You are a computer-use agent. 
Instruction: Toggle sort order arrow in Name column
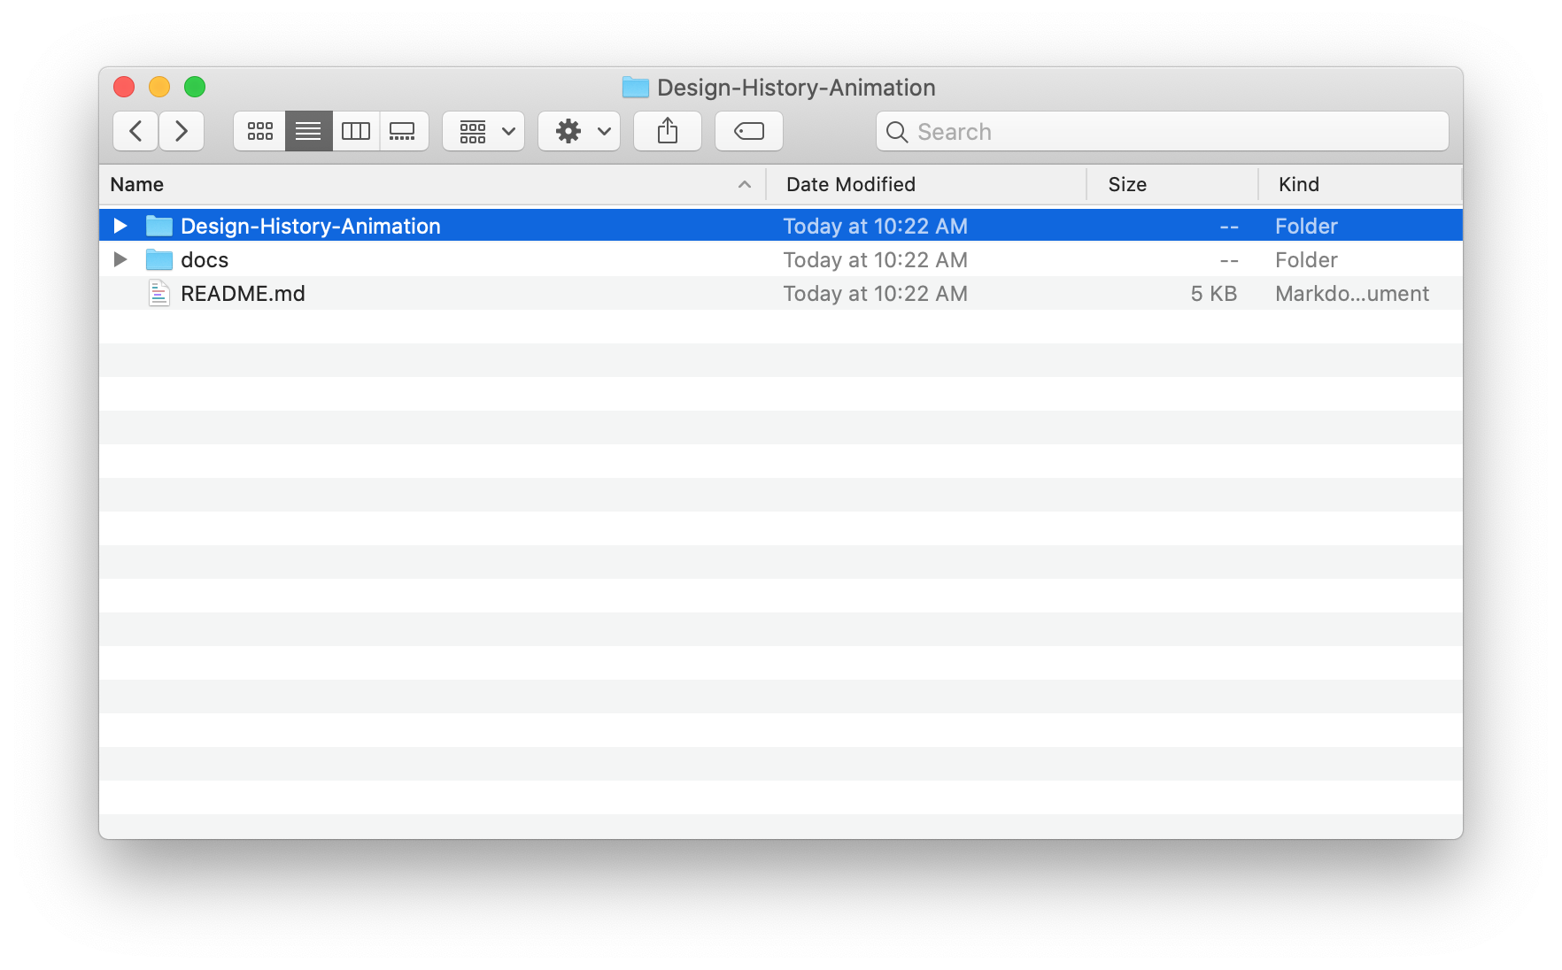click(745, 184)
